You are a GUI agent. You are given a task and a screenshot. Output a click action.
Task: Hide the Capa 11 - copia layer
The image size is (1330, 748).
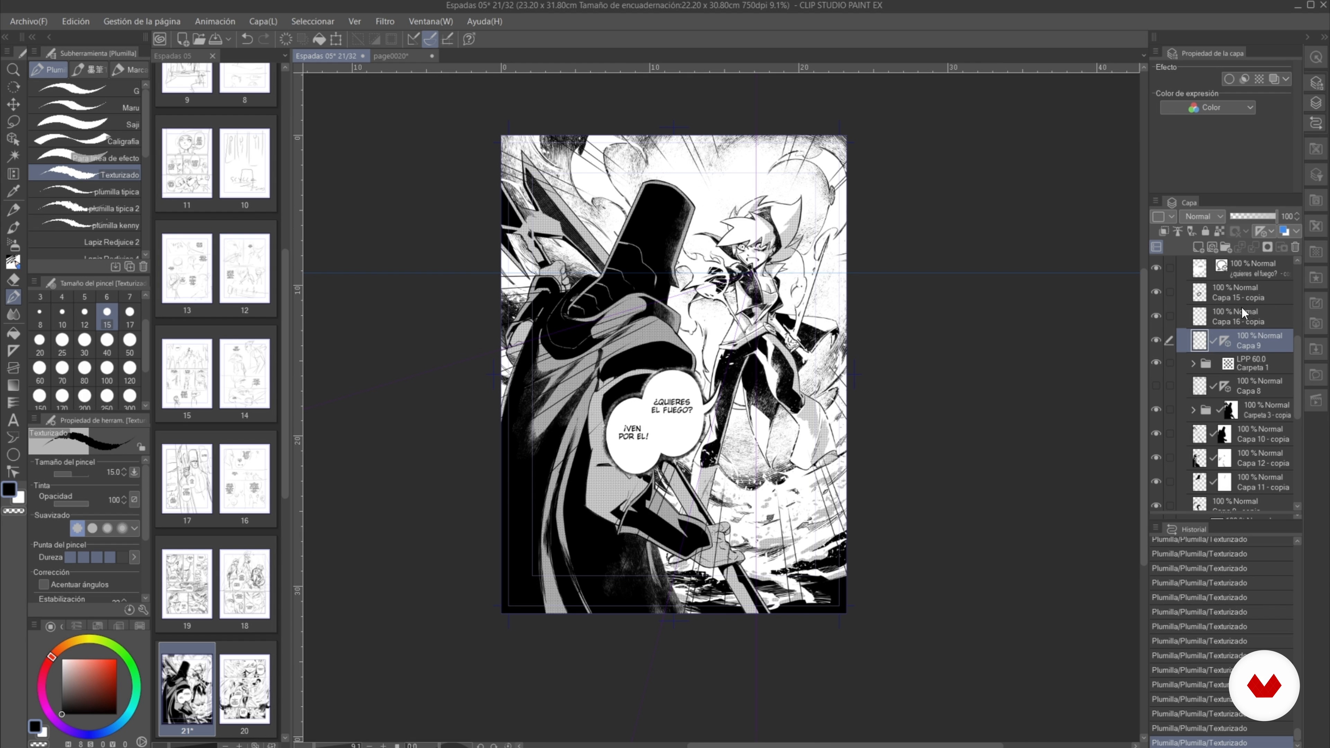tap(1156, 482)
